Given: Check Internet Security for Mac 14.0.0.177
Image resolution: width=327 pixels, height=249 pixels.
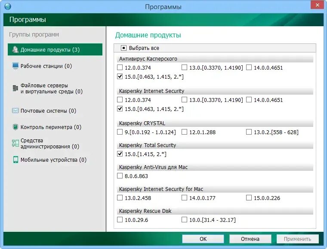Looking at the screenshot, I should point(184,198).
